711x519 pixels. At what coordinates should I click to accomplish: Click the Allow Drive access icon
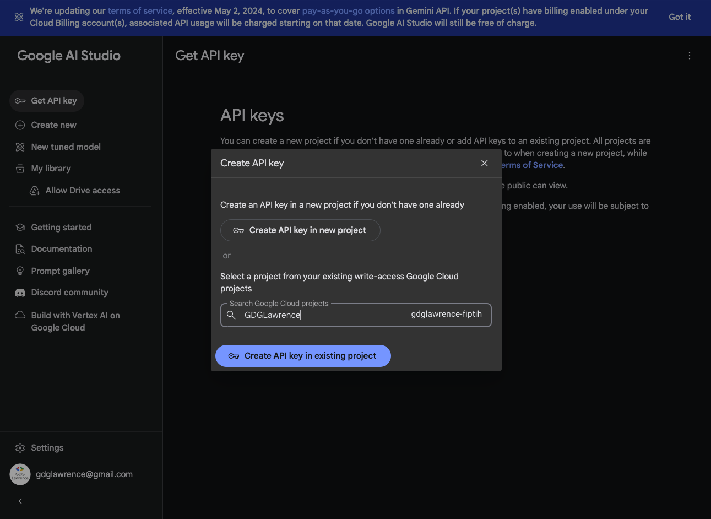pos(35,191)
